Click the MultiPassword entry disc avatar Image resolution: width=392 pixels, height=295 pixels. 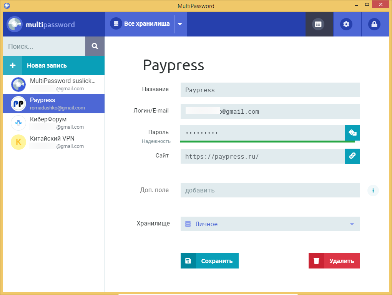pos(18,85)
